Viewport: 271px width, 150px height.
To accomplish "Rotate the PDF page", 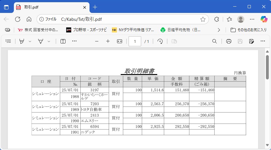I will pos(160,41).
